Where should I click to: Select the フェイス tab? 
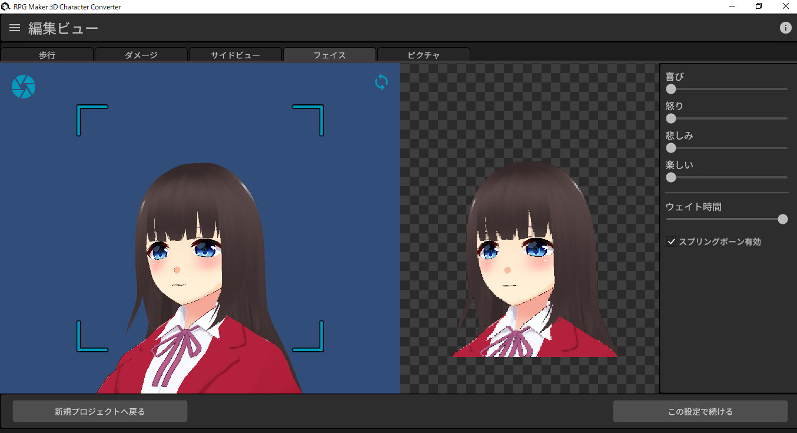tap(330, 54)
